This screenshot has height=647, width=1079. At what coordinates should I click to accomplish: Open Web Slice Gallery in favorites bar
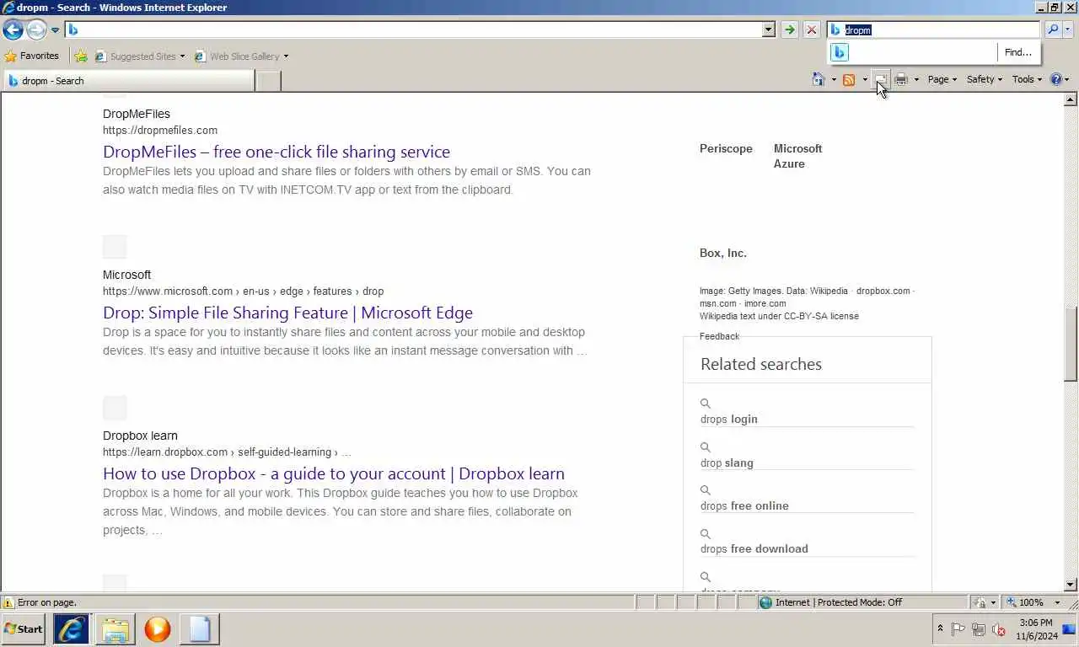click(x=241, y=56)
